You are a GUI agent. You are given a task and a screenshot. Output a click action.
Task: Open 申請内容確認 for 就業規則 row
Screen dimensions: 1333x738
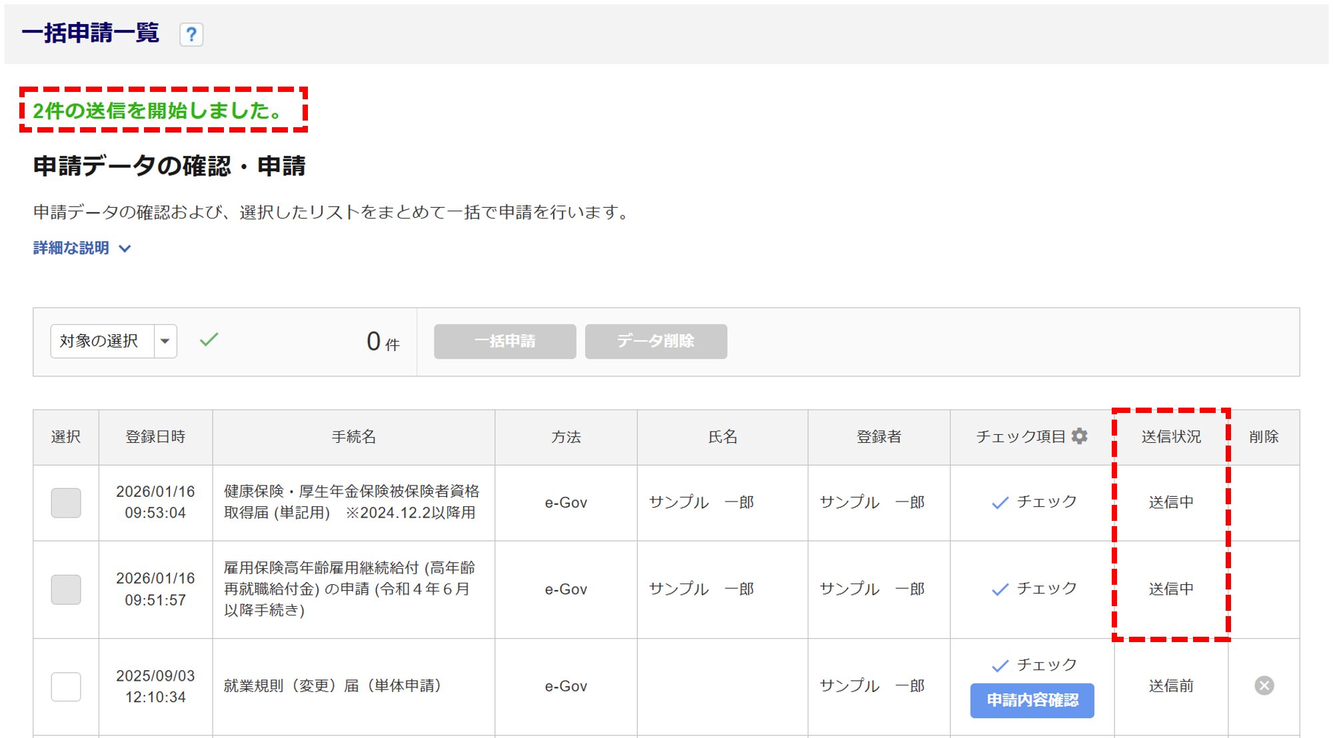point(1032,700)
